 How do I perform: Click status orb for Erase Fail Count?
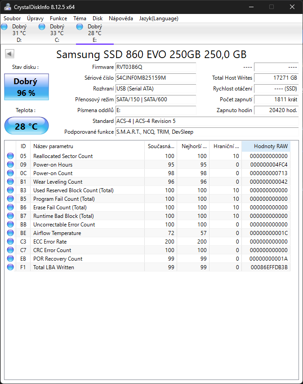tap(10, 208)
